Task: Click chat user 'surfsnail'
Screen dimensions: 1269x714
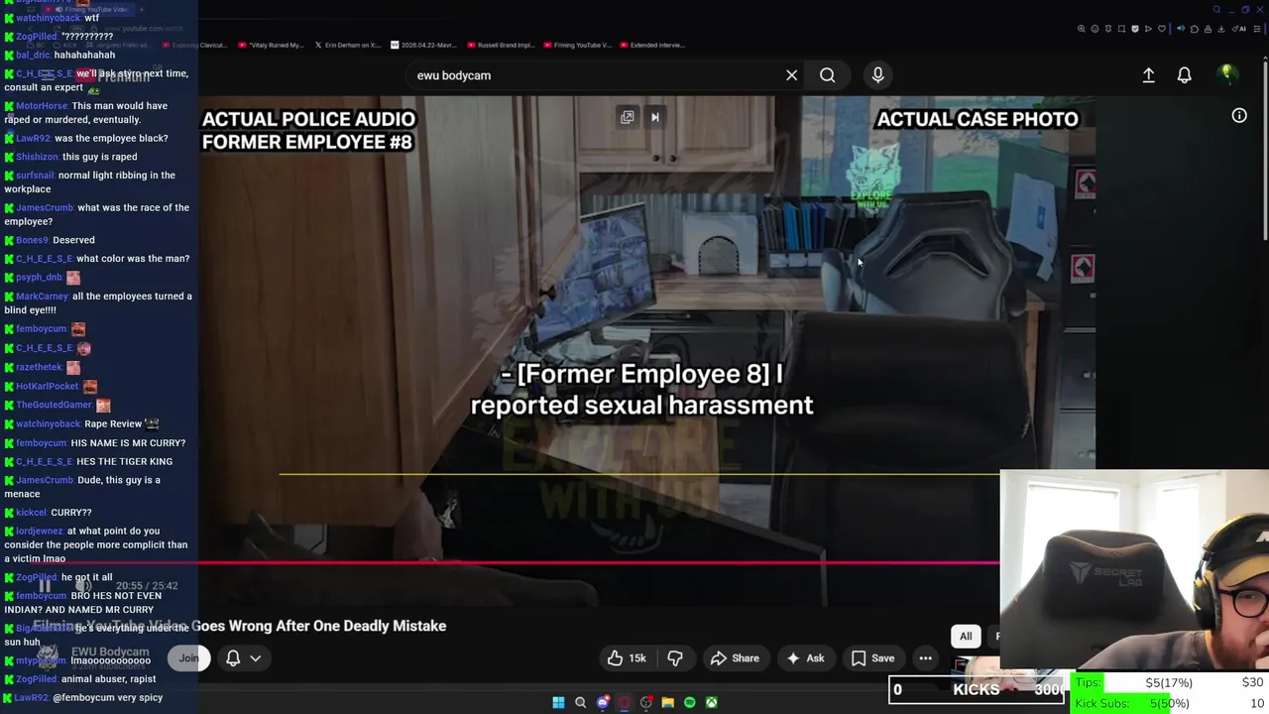Action: 35,176
